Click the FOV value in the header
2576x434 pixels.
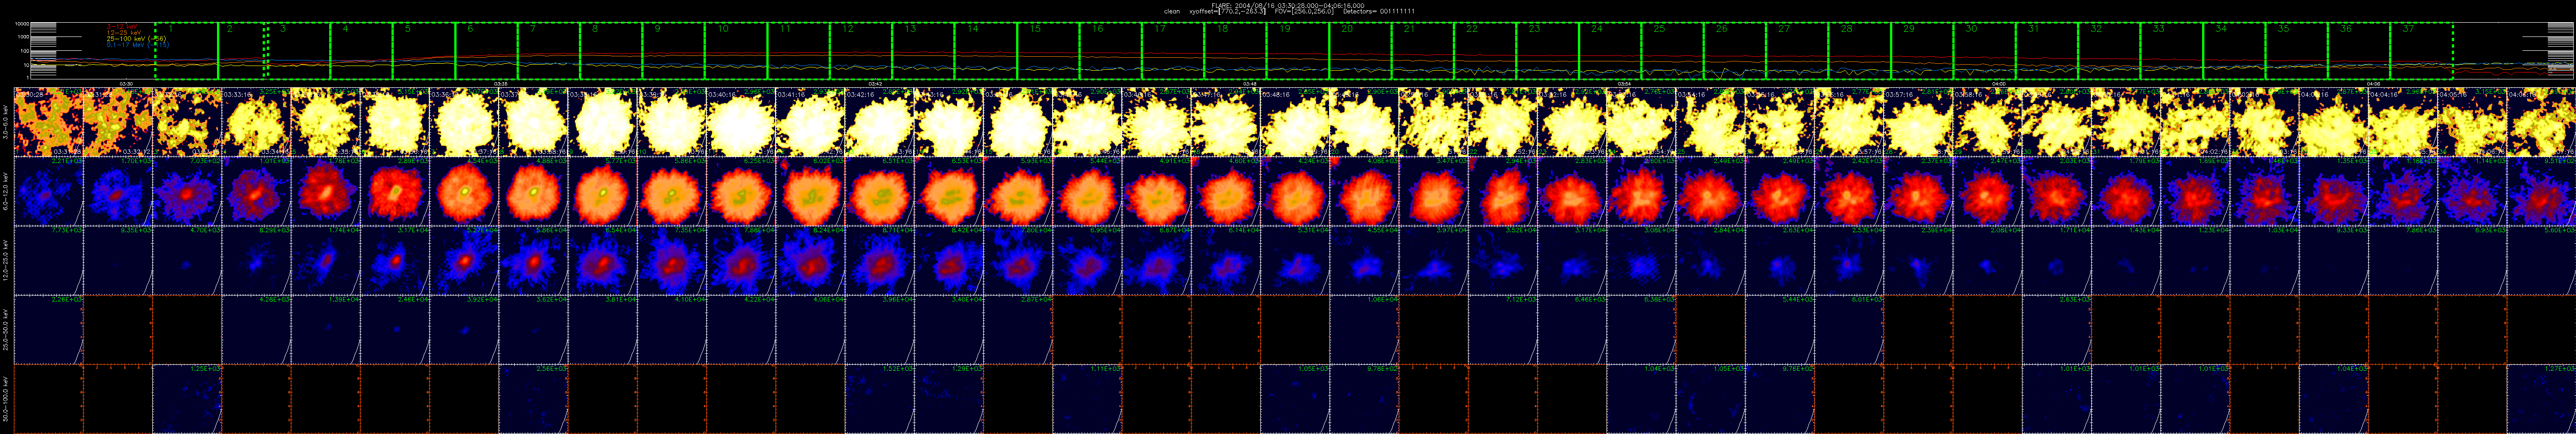point(1304,12)
